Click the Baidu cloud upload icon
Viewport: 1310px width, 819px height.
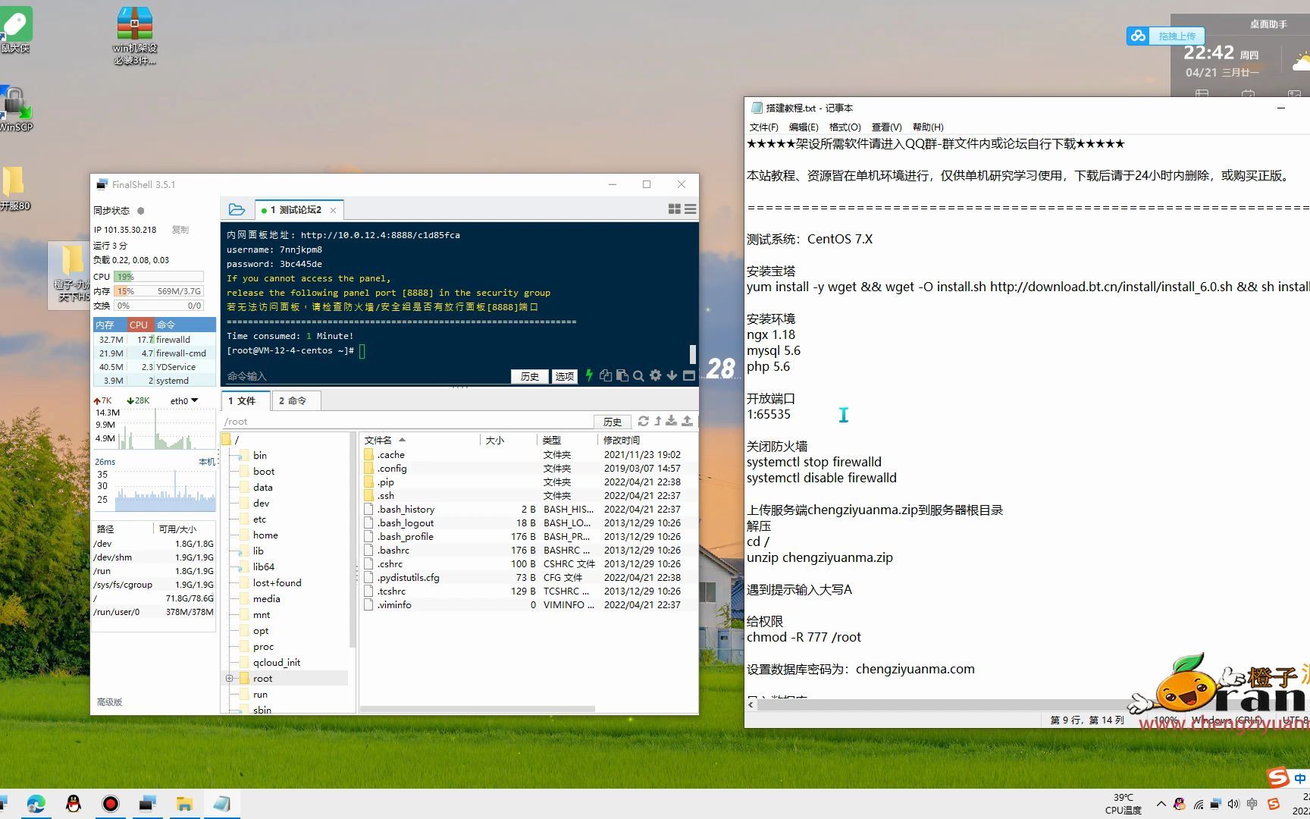point(1138,36)
